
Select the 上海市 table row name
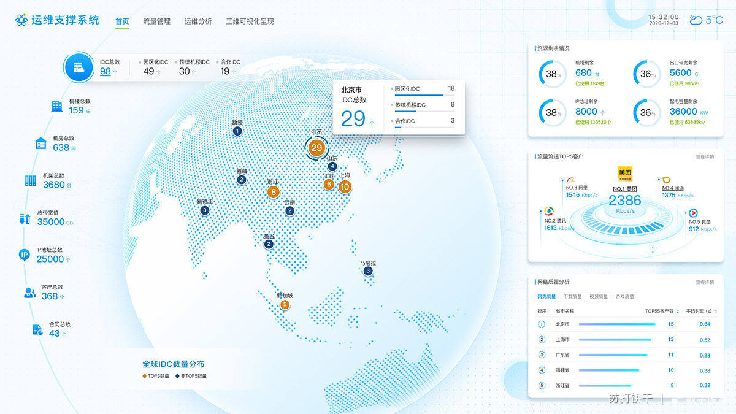pyautogui.click(x=562, y=339)
